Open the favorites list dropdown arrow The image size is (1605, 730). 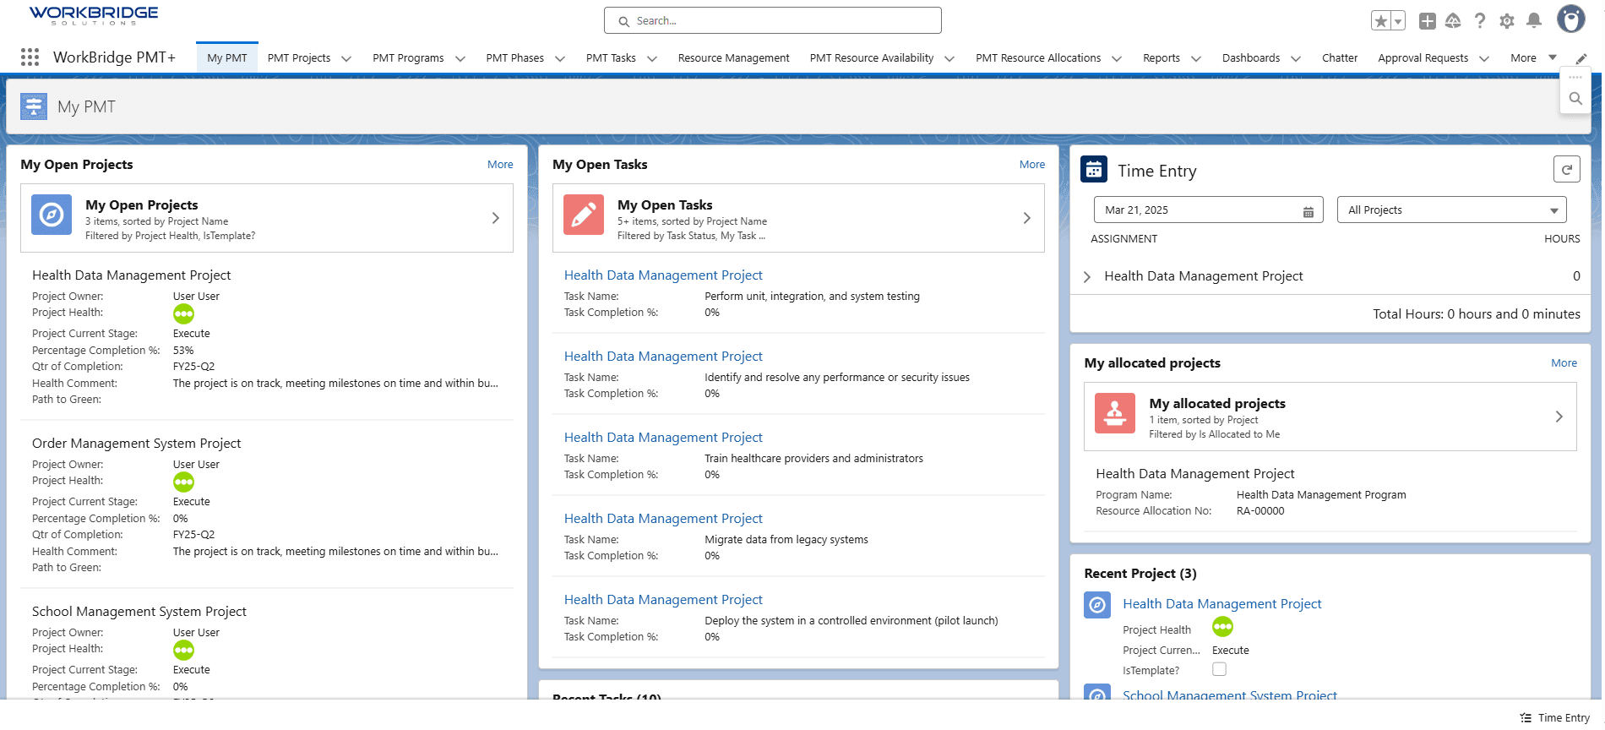pyautogui.click(x=1398, y=21)
